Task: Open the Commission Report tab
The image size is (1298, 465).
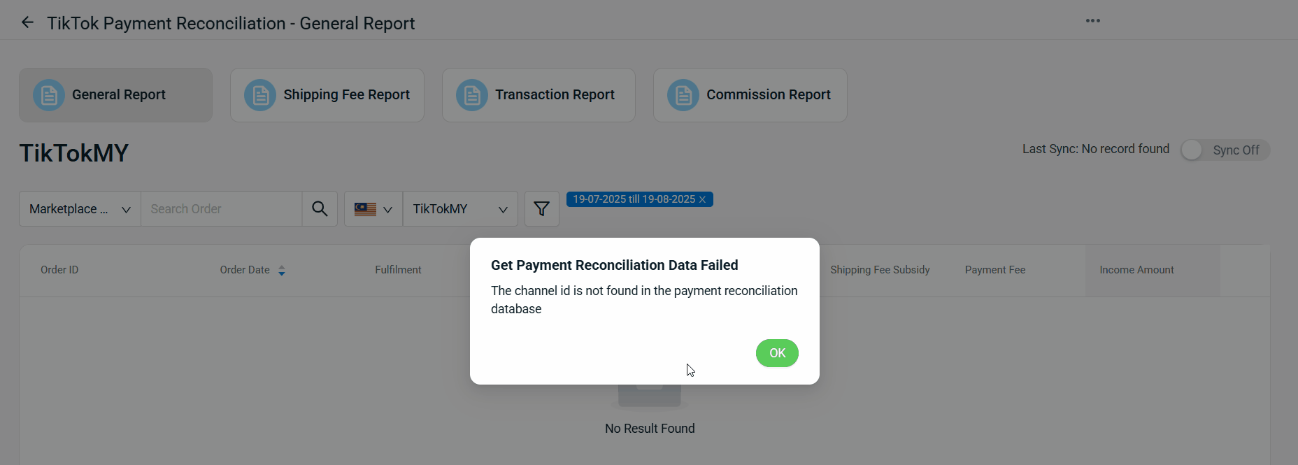Action: click(750, 95)
